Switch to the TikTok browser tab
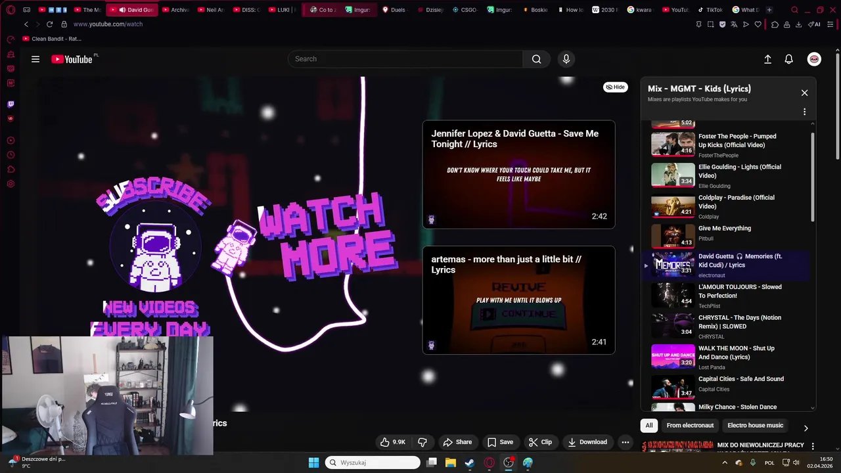 (710, 10)
